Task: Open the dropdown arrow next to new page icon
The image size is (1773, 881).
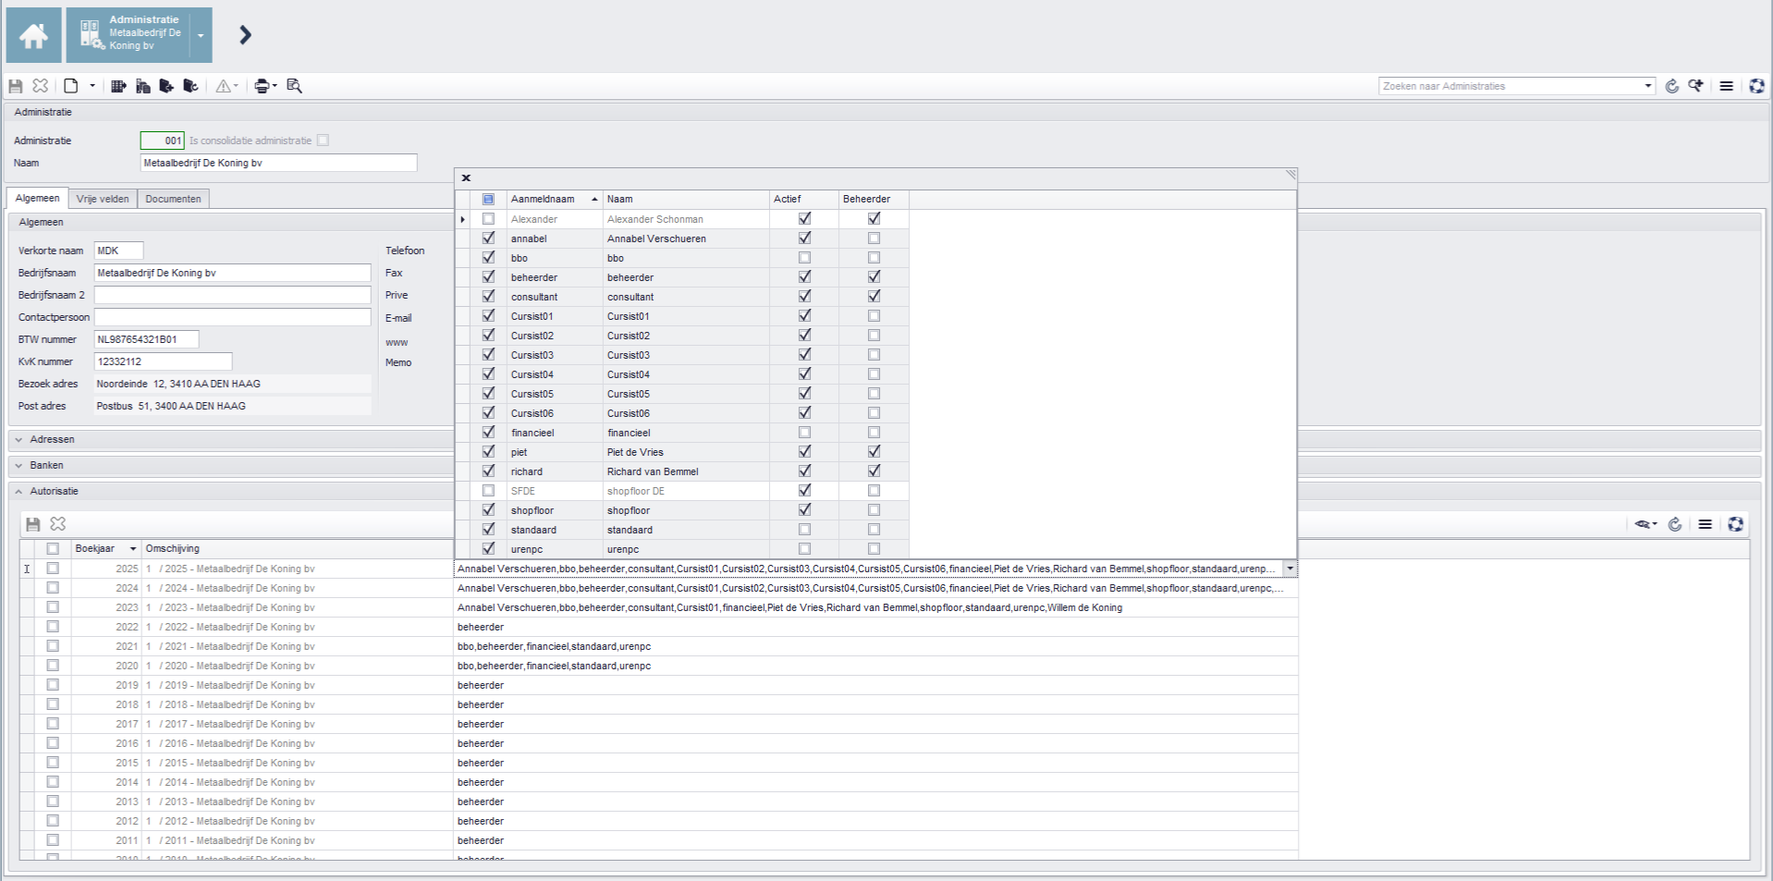Action: click(x=92, y=86)
